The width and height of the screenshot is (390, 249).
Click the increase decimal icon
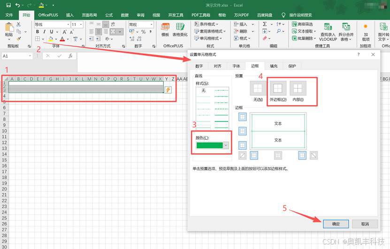132,39
